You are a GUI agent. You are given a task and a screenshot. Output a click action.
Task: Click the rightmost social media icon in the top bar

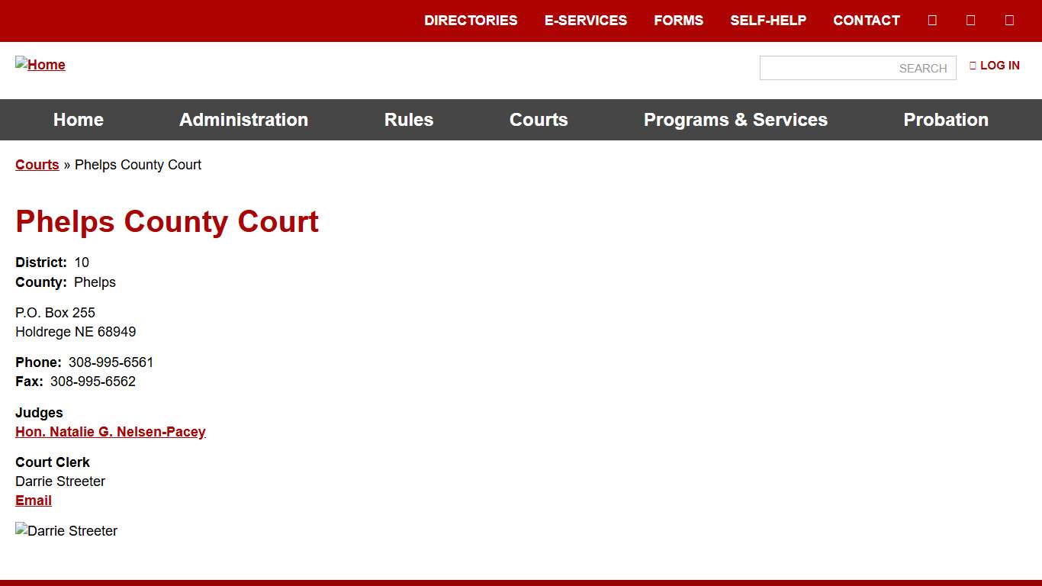coord(1009,20)
